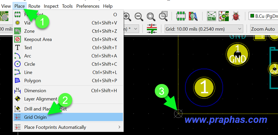Click the zoom out magnifier icon
The height and width of the screenshot is (135, 278).
click(138, 17)
